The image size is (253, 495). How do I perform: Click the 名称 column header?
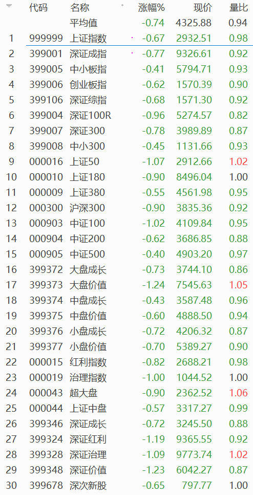[x=79, y=8]
